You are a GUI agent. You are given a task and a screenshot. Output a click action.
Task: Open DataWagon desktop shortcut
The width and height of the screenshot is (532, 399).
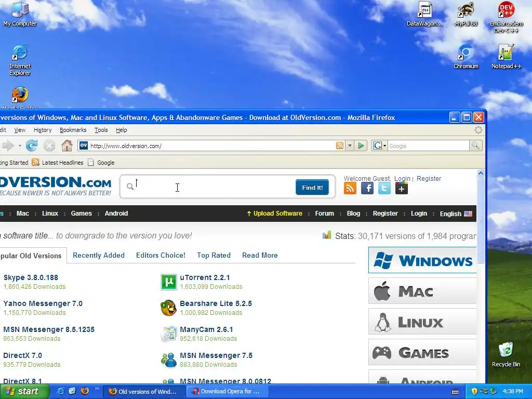coord(424,14)
